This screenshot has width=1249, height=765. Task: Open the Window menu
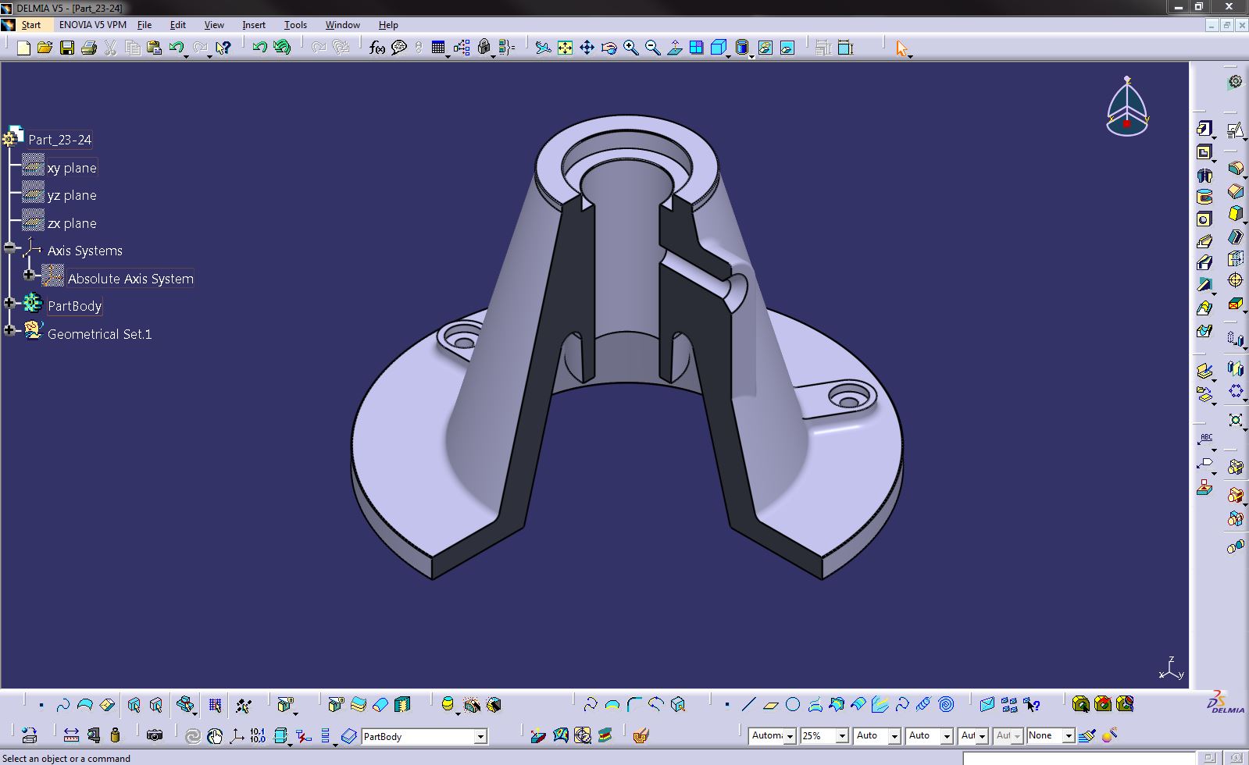point(343,25)
